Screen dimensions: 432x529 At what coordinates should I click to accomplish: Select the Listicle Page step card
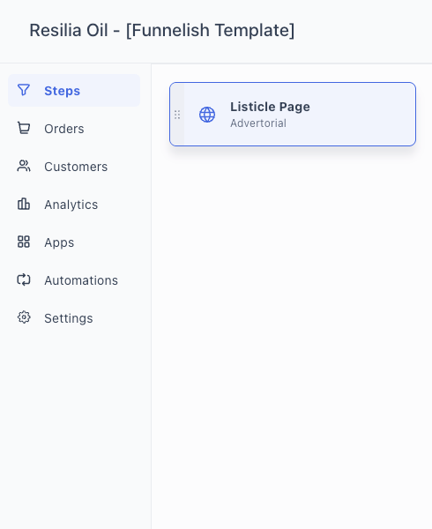pos(293,115)
